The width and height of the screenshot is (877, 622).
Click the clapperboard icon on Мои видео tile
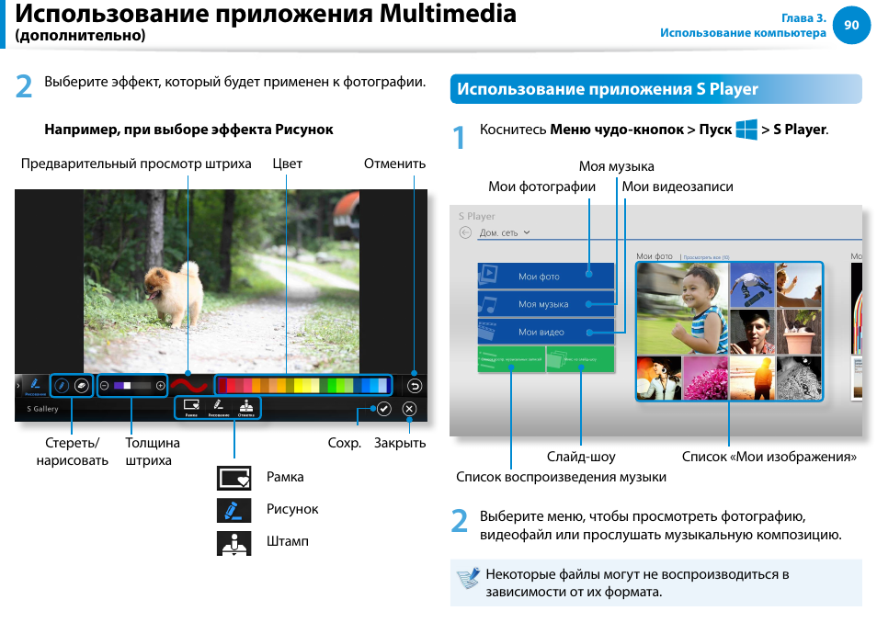tap(487, 331)
